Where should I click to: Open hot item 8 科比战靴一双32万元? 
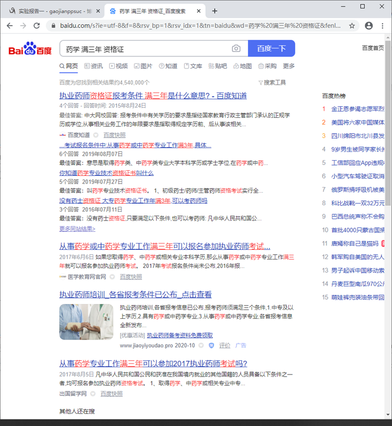coord(357,203)
